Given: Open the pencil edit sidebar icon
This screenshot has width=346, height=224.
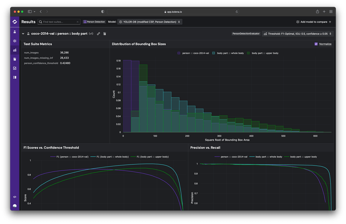Looking at the screenshot, I should coord(15,68).
